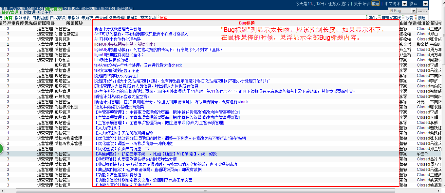The height and width of the screenshot is (193, 445).
Task: Open 自定义字段 custom fields
Action: 389,18
